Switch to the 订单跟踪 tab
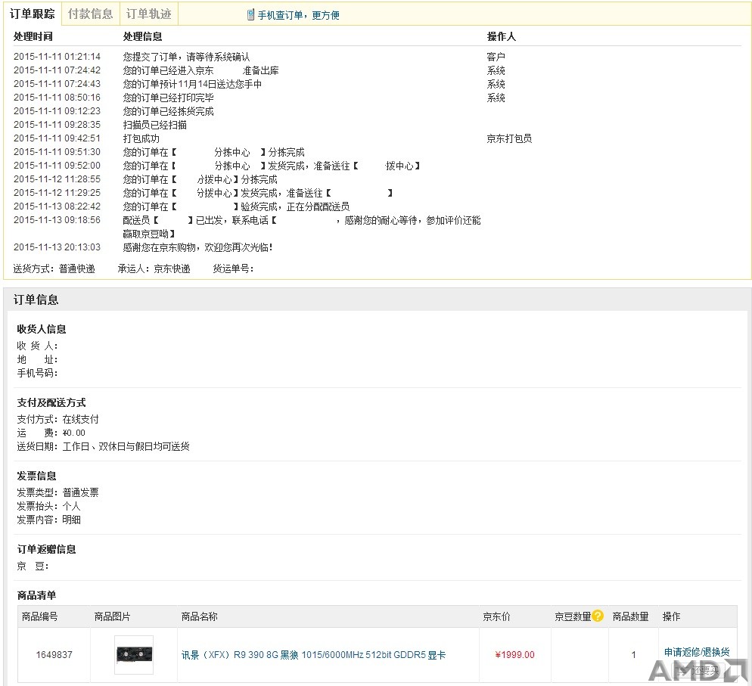 (32, 14)
